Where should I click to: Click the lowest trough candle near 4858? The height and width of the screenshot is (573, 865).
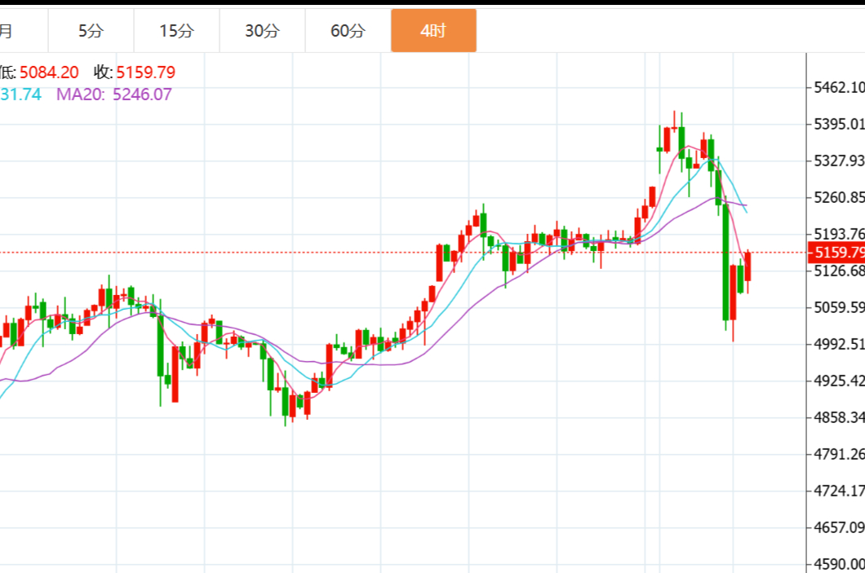click(x=286, y=403)
